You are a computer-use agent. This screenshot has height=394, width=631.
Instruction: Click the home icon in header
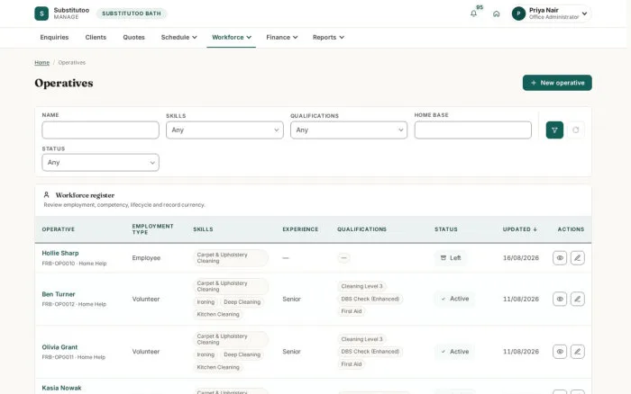[496, 13]
